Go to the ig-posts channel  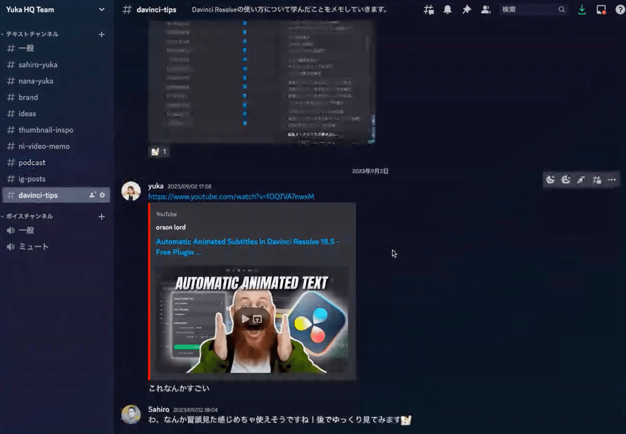click(56, 179)
